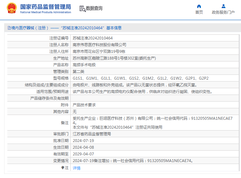Click the home house icon
The height and width of the screenshot is (178, 241).
point(199,6)
